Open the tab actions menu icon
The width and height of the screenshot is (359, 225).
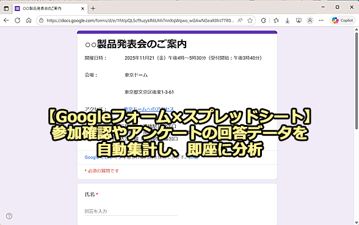(6, 9)
